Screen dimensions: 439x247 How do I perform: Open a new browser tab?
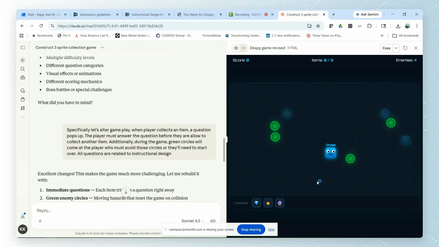point(334,15)
